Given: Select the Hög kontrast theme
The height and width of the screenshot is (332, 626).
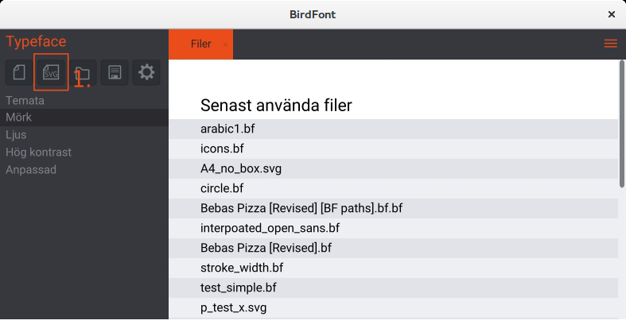Looking at the screenshot, I should [38, 152].
